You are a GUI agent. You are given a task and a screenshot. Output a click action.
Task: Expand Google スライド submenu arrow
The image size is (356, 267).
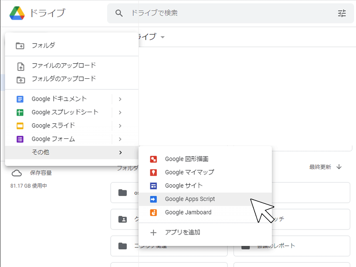pyautogui.click(x=120, y=126)
